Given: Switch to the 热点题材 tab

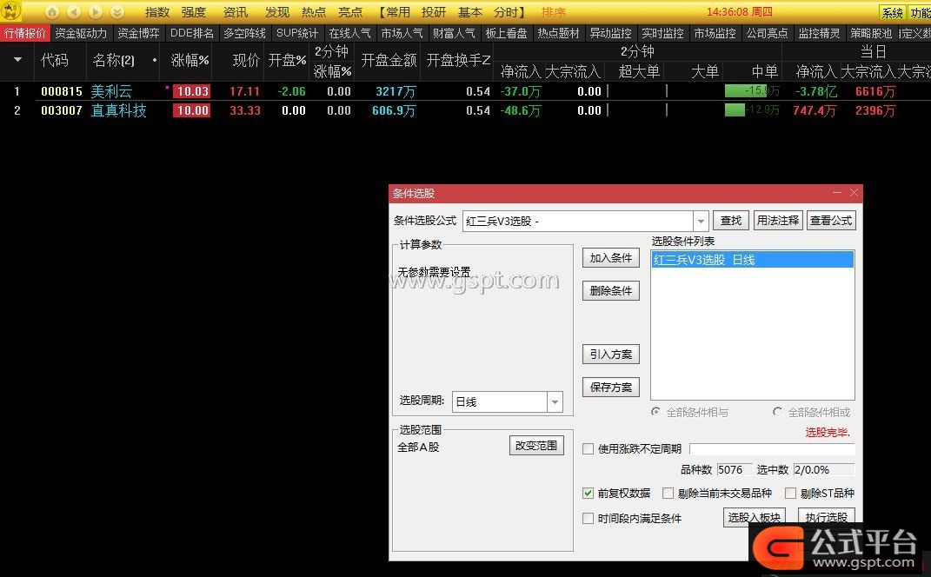Looking at the screenshot, I should pyautogui.click(x=558, y=33).
